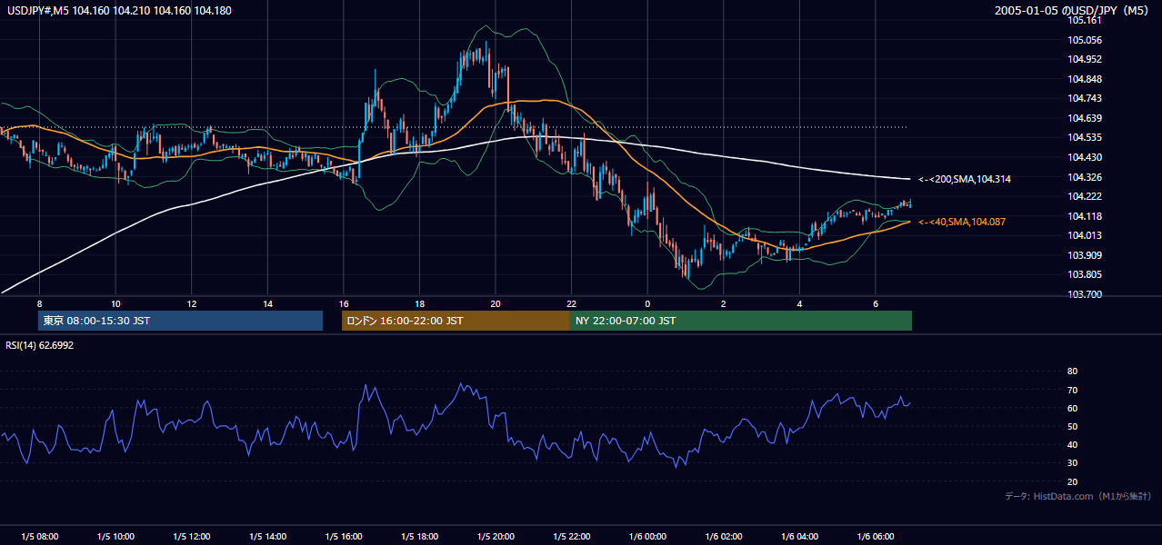Click price axis value 103.909
The image size is (1162, 545).
(x=1085, y=255)
